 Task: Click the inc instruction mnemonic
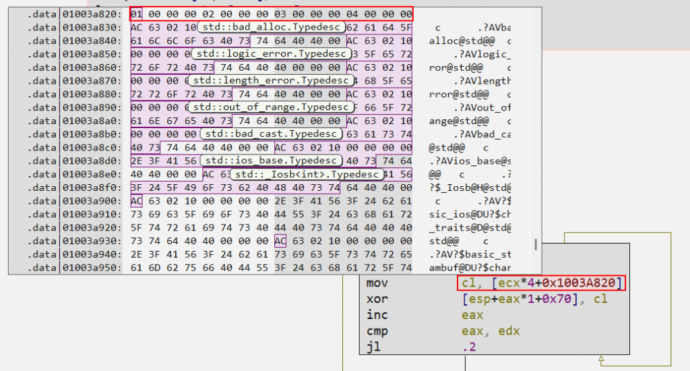(x=377, y=315)
